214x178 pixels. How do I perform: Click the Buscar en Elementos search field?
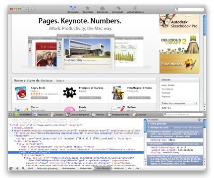[183, 115]
